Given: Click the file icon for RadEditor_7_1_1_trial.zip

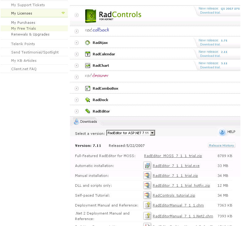Looking at the screenshot, I should tap(147, 176).
